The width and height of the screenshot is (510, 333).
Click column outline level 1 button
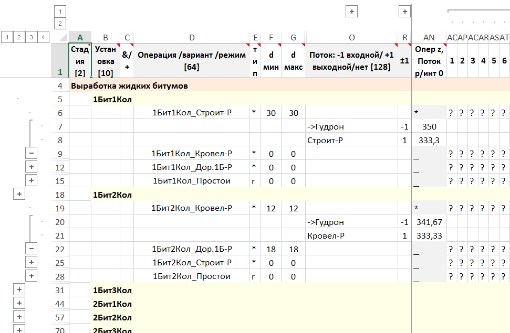[x=60, y=12]
